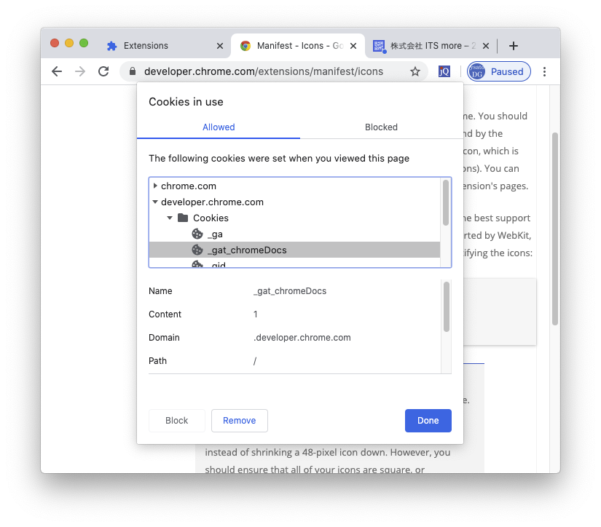Switch to the Blocked tab
Viewport: 601px width, 527px height.
coord(381,127)
